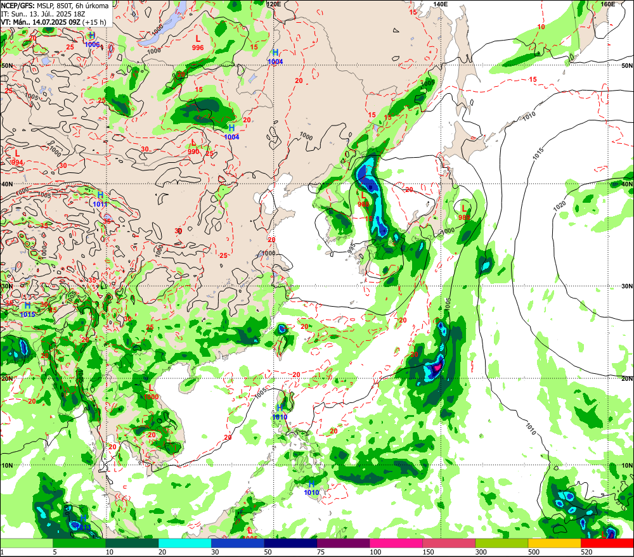Click the 1020 isobar label
The height and width of the screenshot is (557, 634).
point(560,207)
